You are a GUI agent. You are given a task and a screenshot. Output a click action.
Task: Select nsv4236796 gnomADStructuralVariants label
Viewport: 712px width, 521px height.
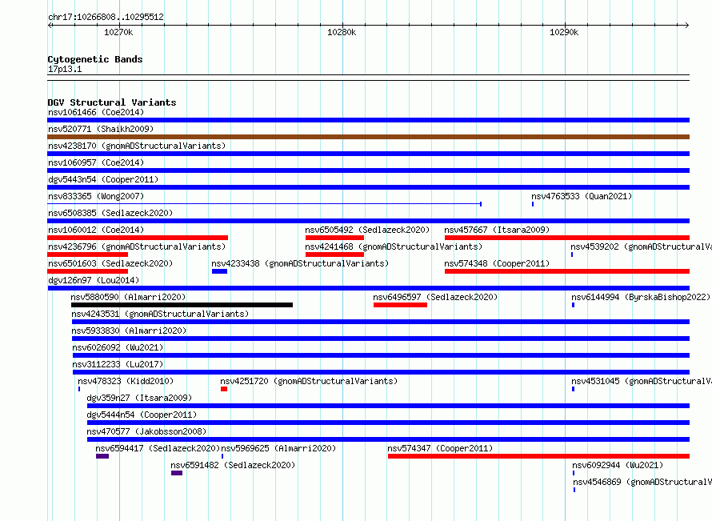pyautogui.click(x=137, y=246)
